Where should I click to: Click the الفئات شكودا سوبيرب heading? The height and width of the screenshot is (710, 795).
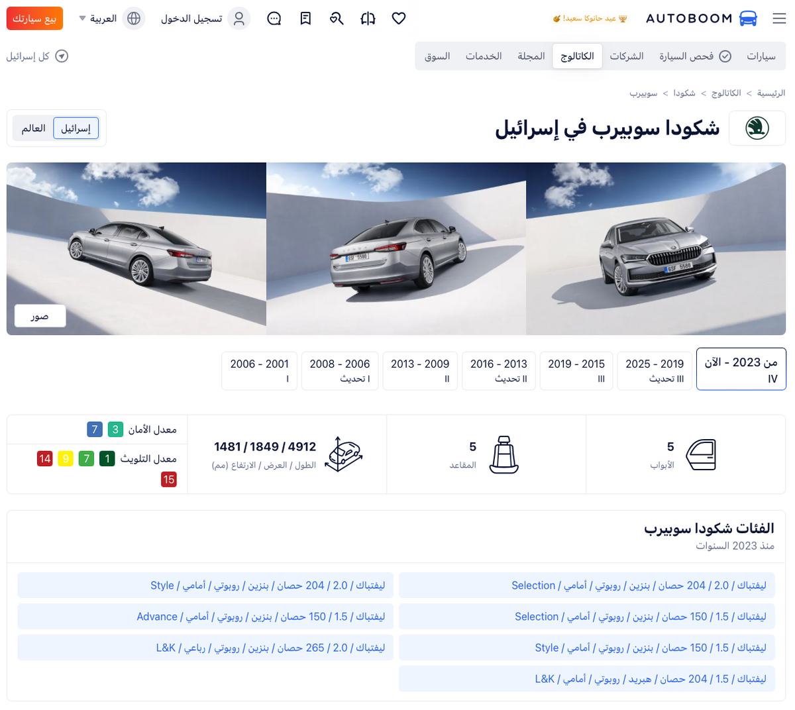coord(709,528)
